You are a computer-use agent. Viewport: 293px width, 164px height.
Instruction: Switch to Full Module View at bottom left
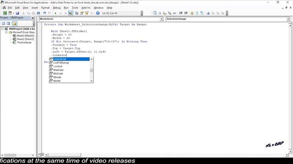point(43,154)
